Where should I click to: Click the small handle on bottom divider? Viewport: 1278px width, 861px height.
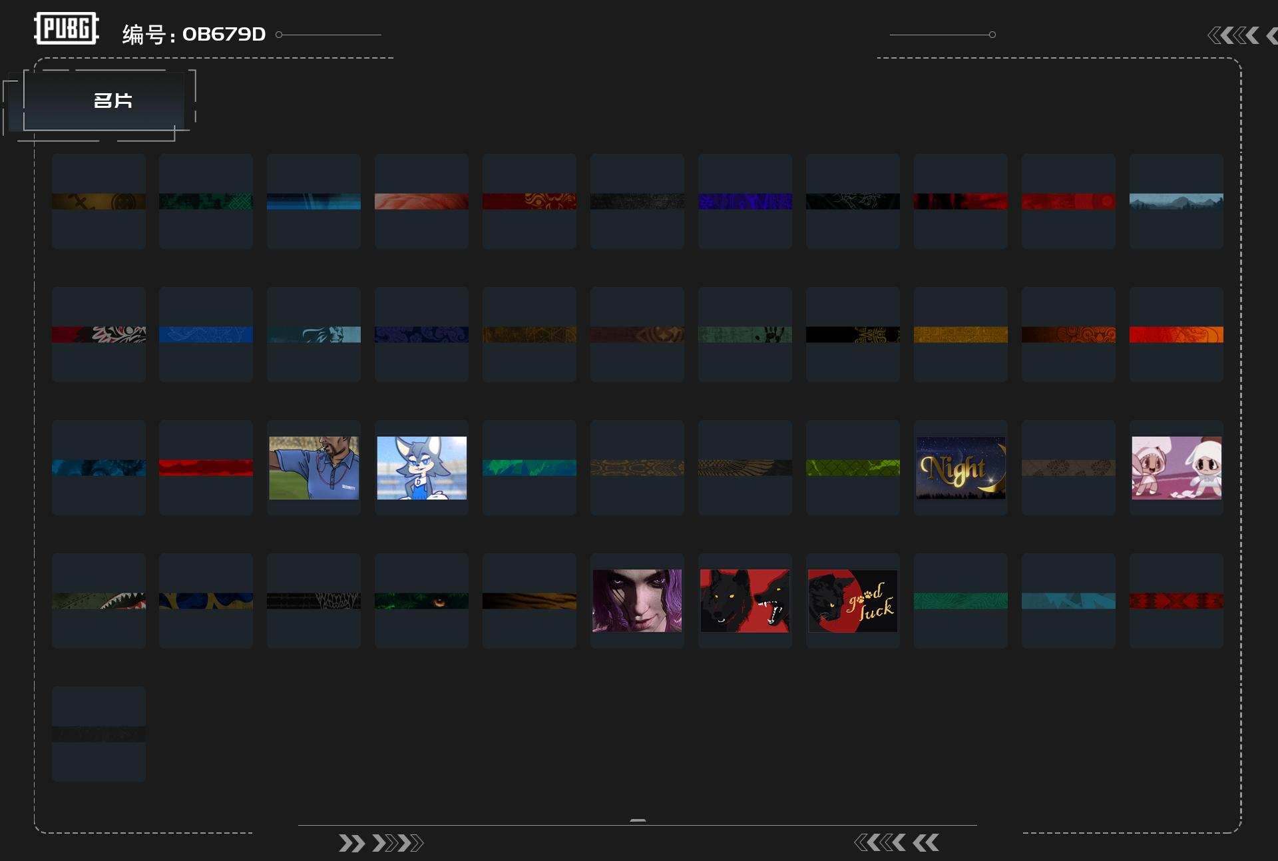click(x=638, y=820)
